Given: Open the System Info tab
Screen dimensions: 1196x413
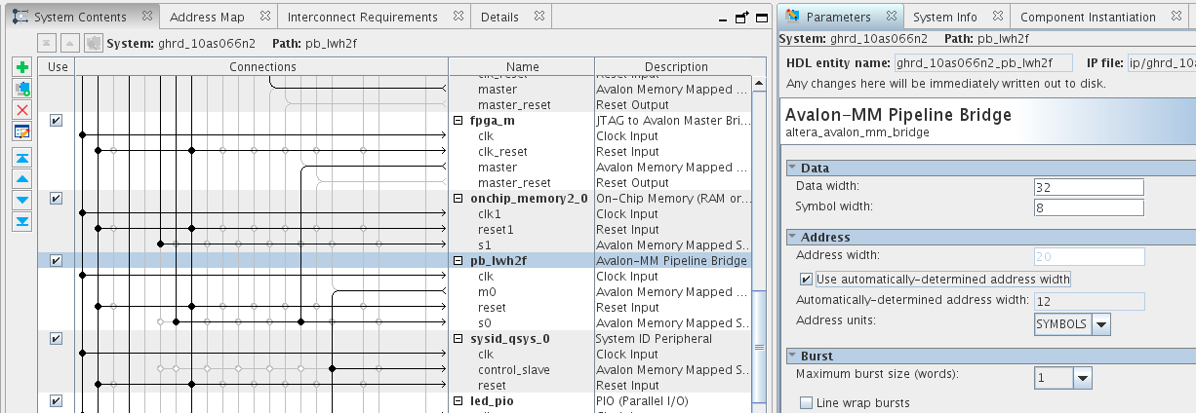Looking at the screenshot, I should tap(944, 18).
